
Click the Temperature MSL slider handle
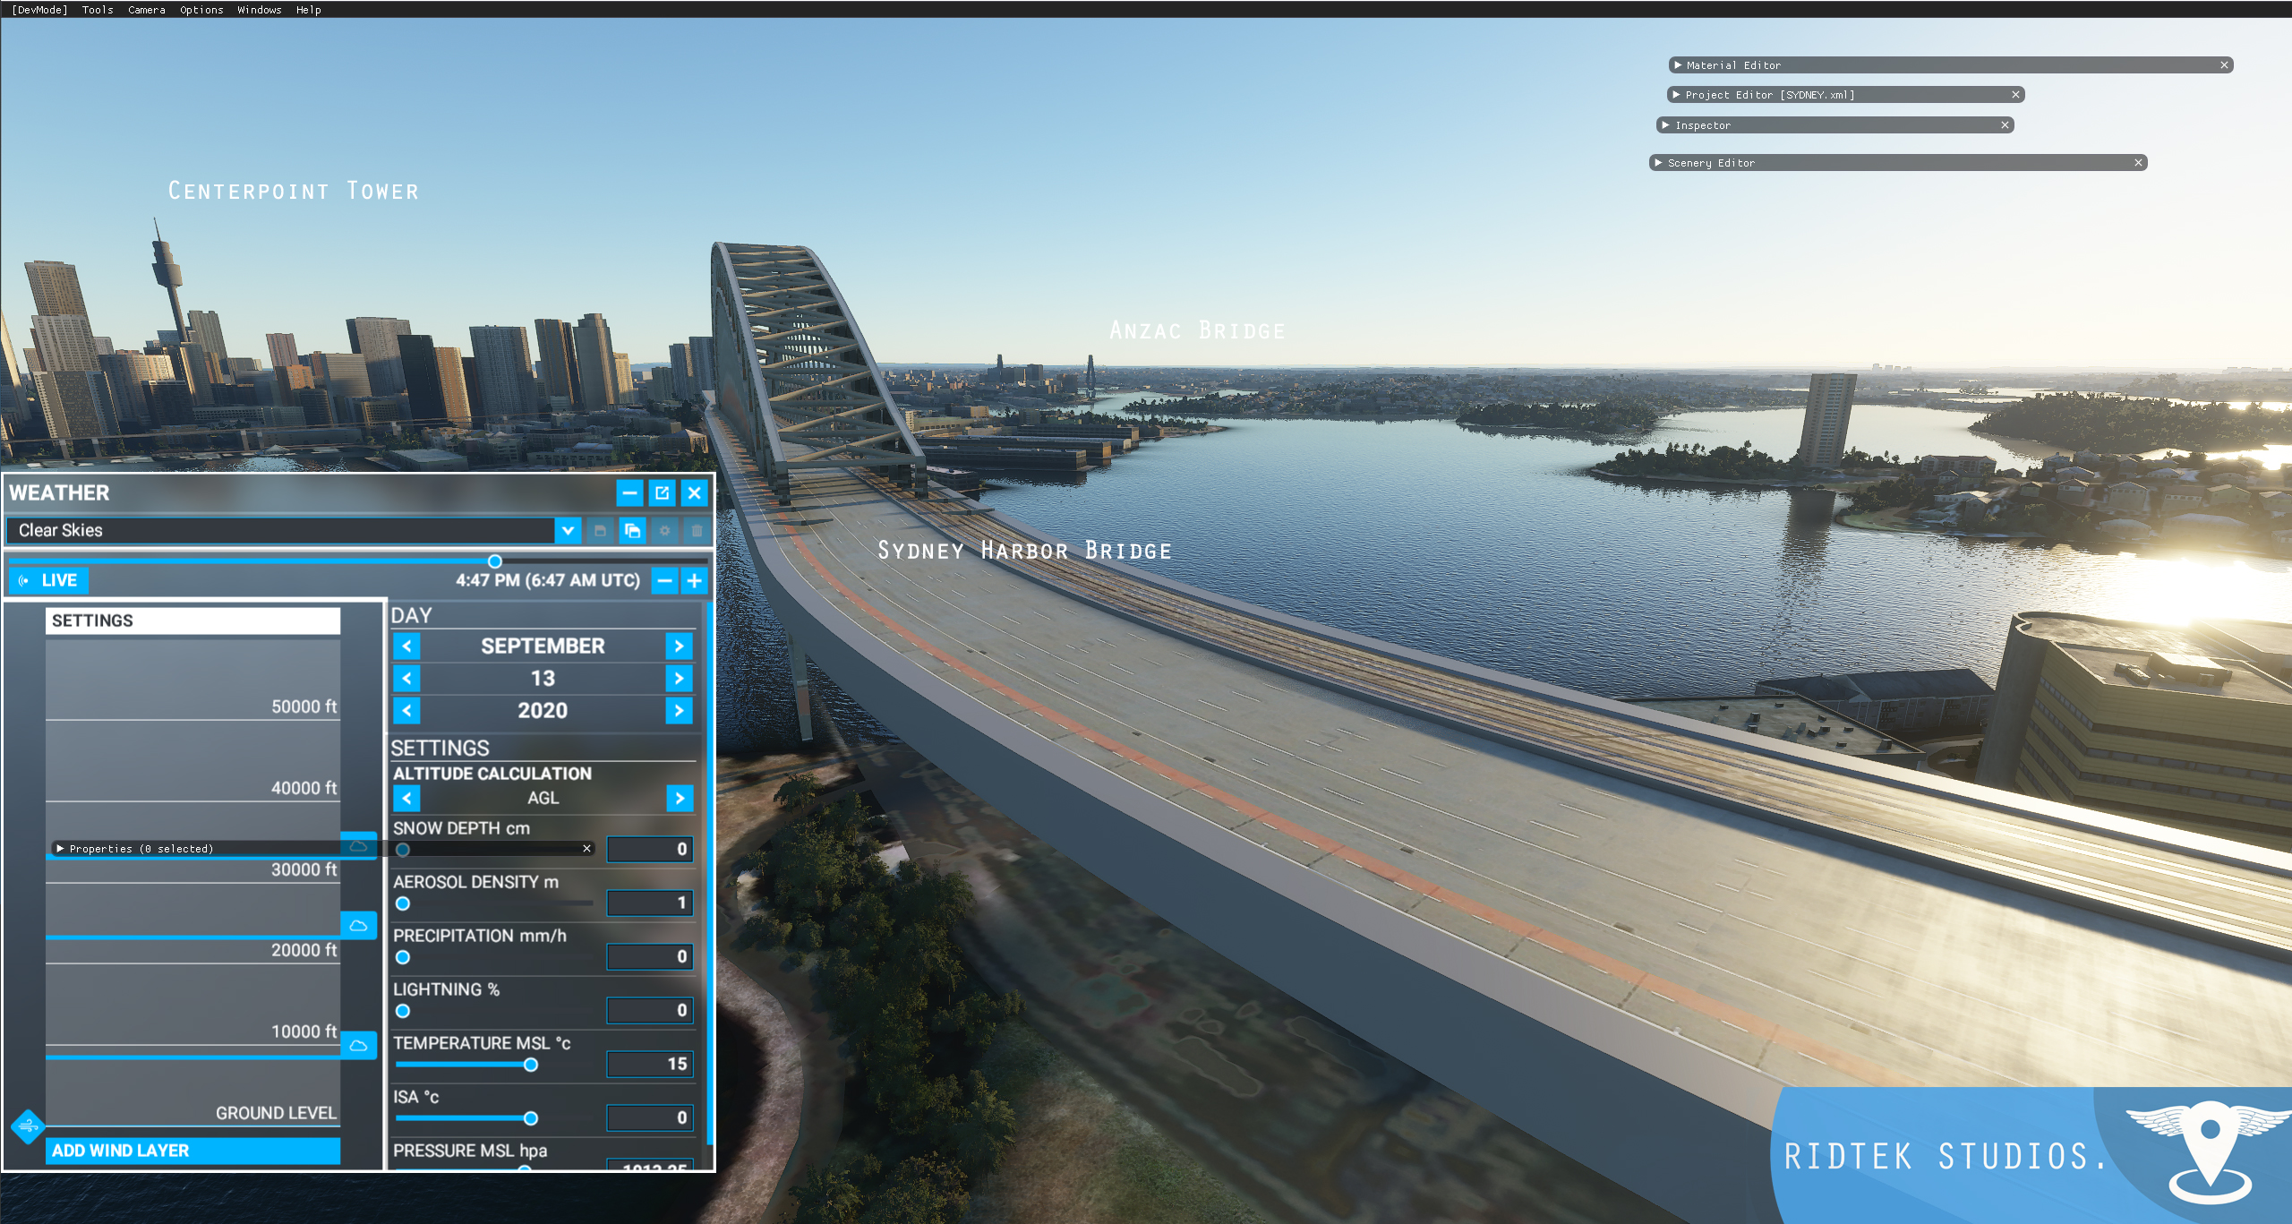[x=531, y=1065]
